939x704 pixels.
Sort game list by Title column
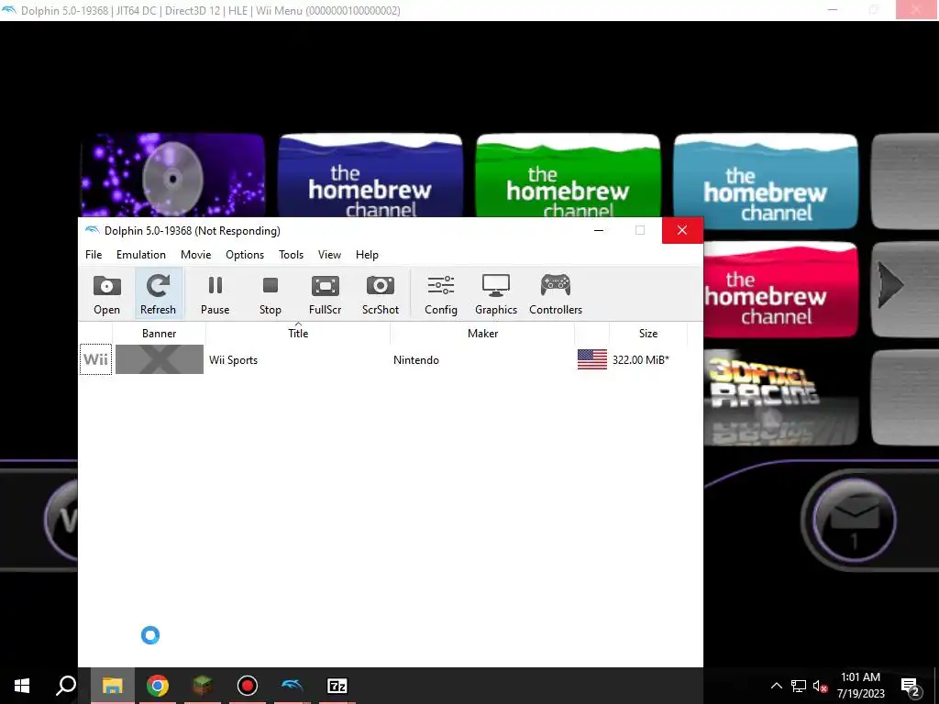click(x=298, y=334)
